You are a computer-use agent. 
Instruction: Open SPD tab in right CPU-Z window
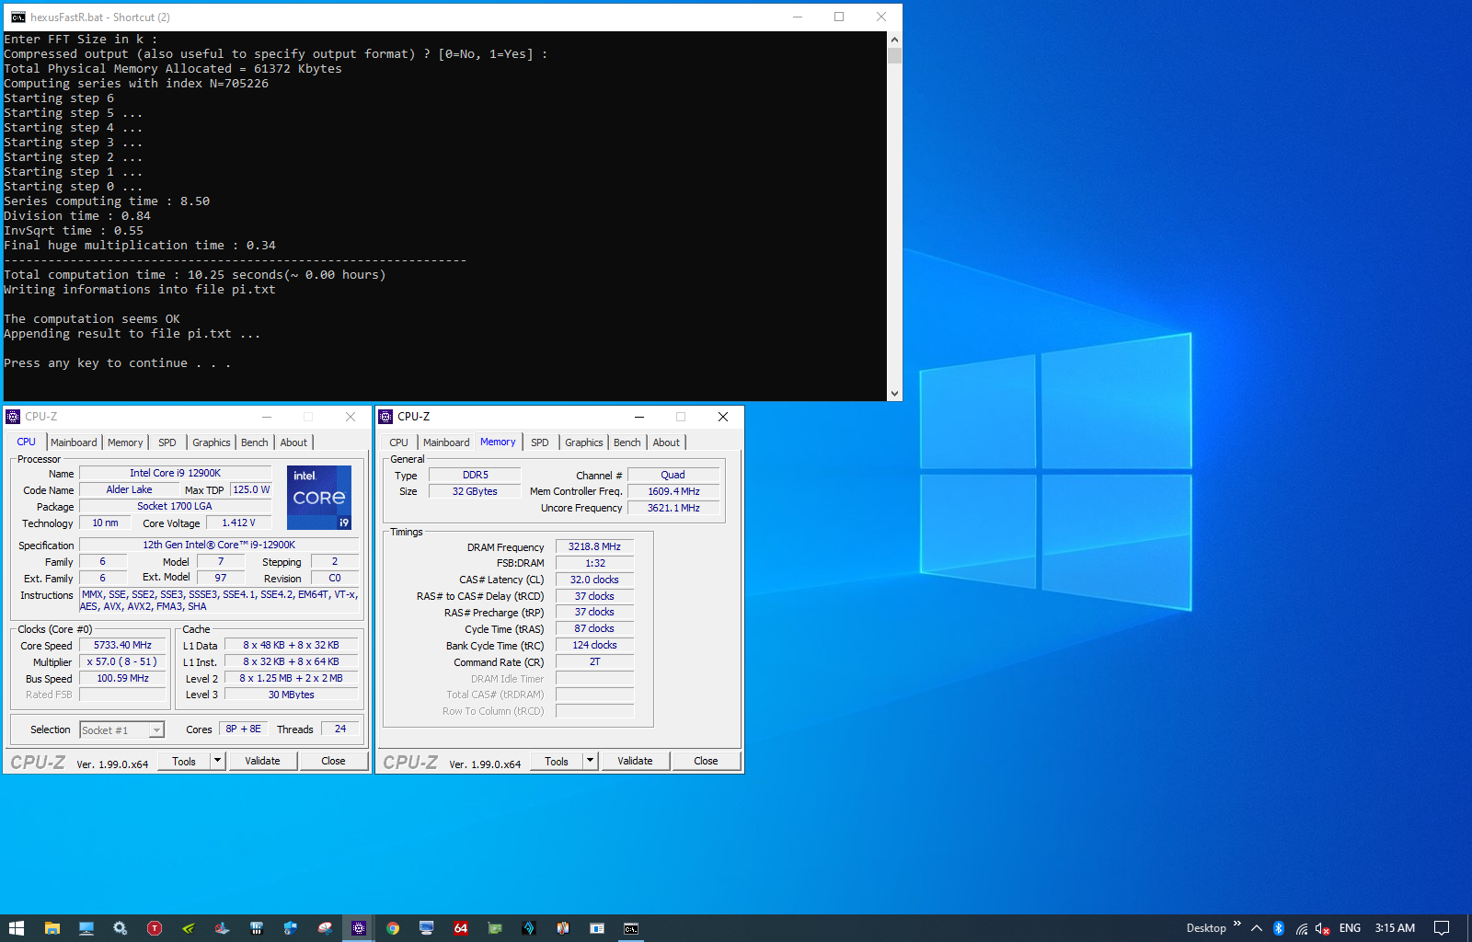[540, 442]
